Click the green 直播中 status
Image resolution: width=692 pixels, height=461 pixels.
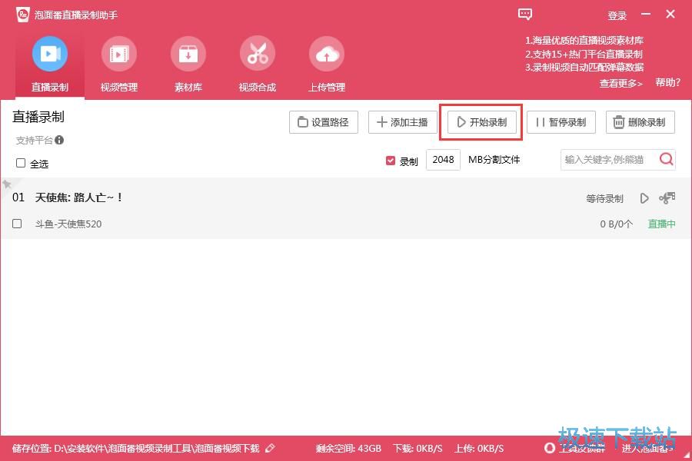click(x=661, y=224)
